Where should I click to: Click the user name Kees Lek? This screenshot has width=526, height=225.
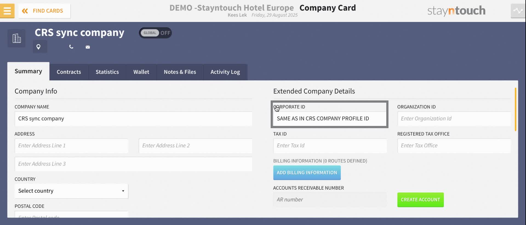coord(237,15)
